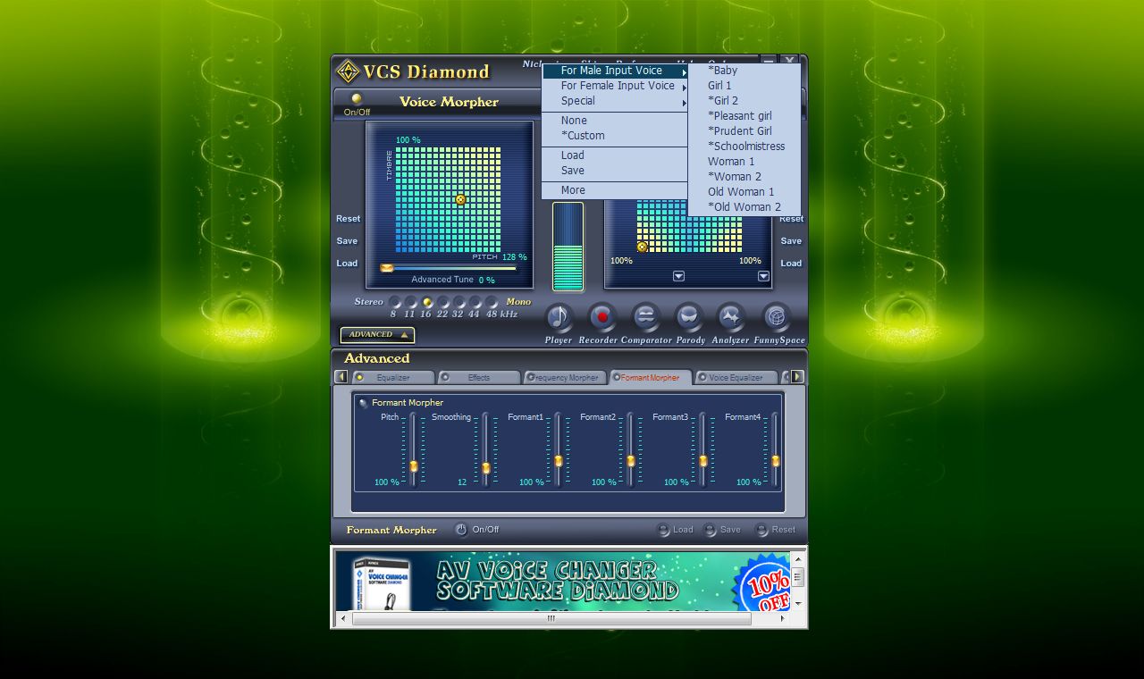Choose the *Schoolmistress voice preset

[x=744, y=147]
